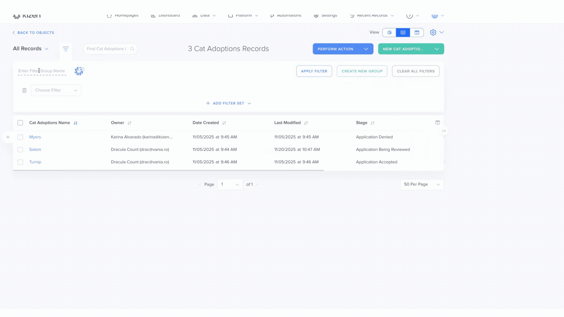Check the Myers record checkbox
The height and width of the screenshot is (317, 564).
click(20, 137)
